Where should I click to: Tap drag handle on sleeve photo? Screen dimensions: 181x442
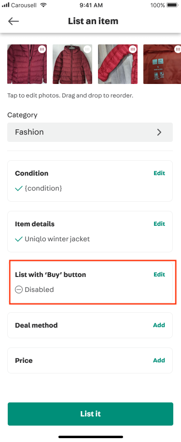133,49
